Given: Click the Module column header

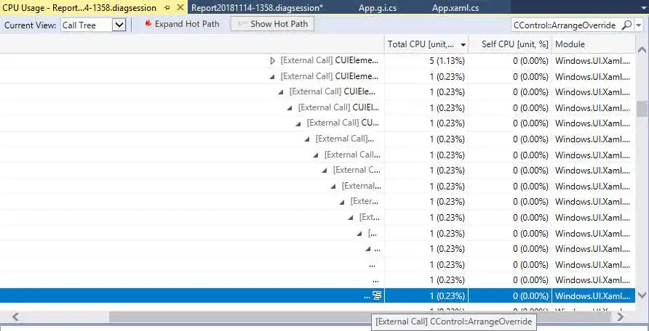Looking at the screenshot, I should tap(593, 44).
